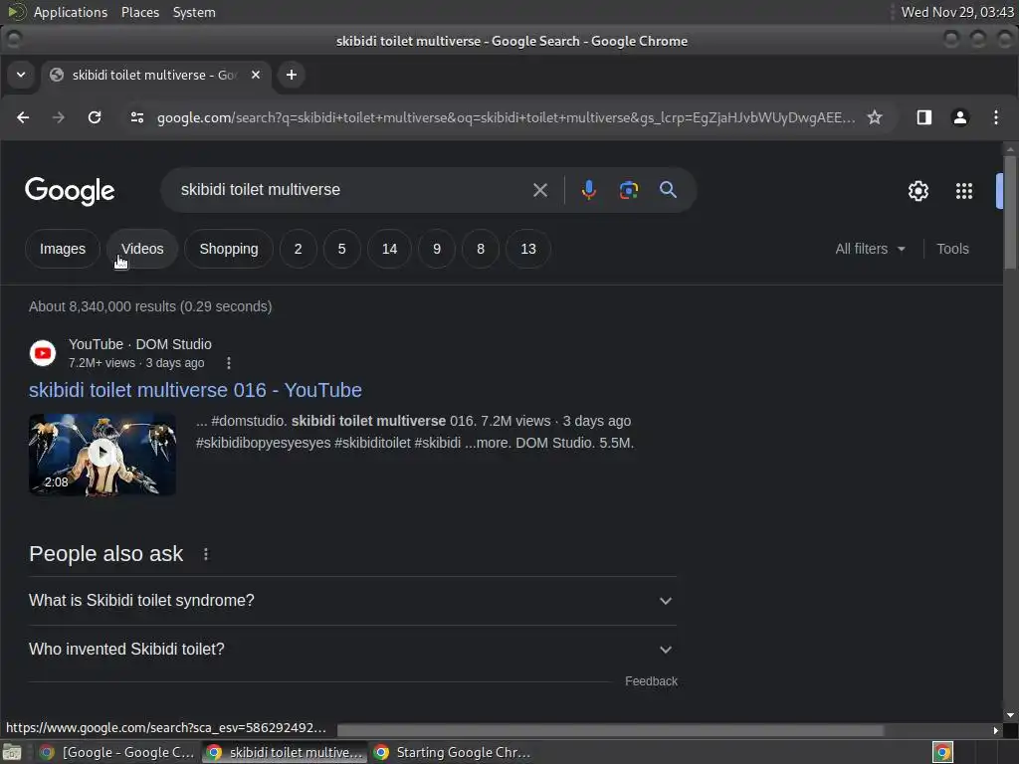Open skibidi toilet multiverse 016 YouTube link

click(x=195, y=390)
